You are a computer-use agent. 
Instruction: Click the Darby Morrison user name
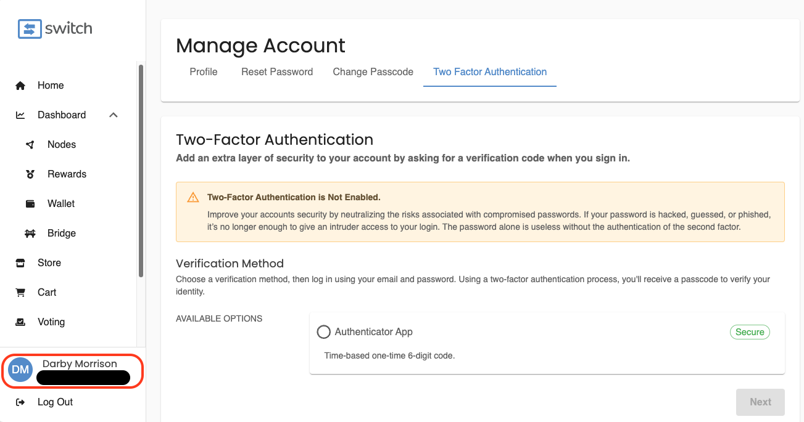(80, 364)
